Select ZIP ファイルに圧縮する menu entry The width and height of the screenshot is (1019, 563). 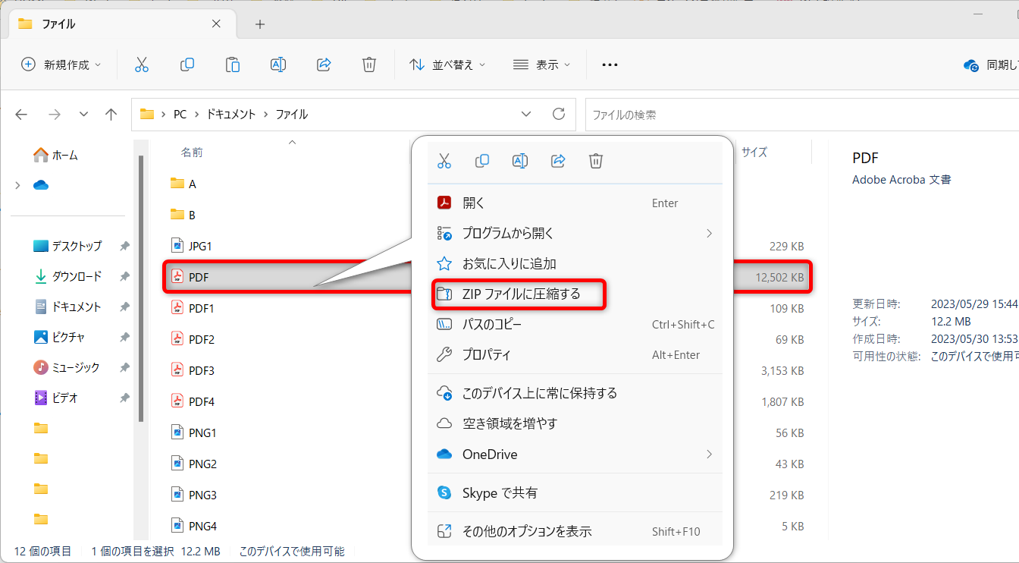tap(520, 294)
